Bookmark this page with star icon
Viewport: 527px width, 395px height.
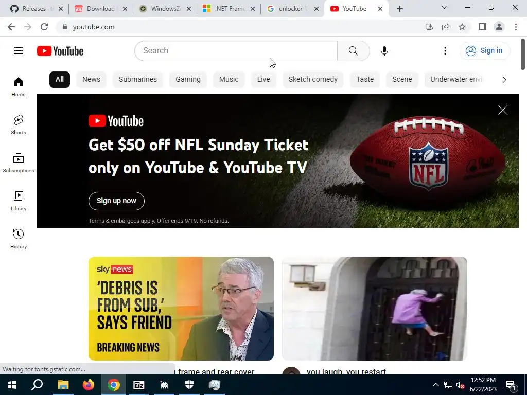(x=462, y=27)
